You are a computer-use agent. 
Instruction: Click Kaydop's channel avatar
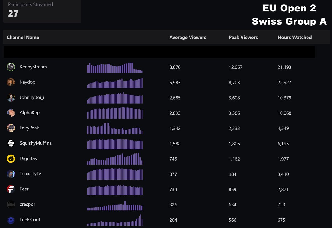pos(11,82)
